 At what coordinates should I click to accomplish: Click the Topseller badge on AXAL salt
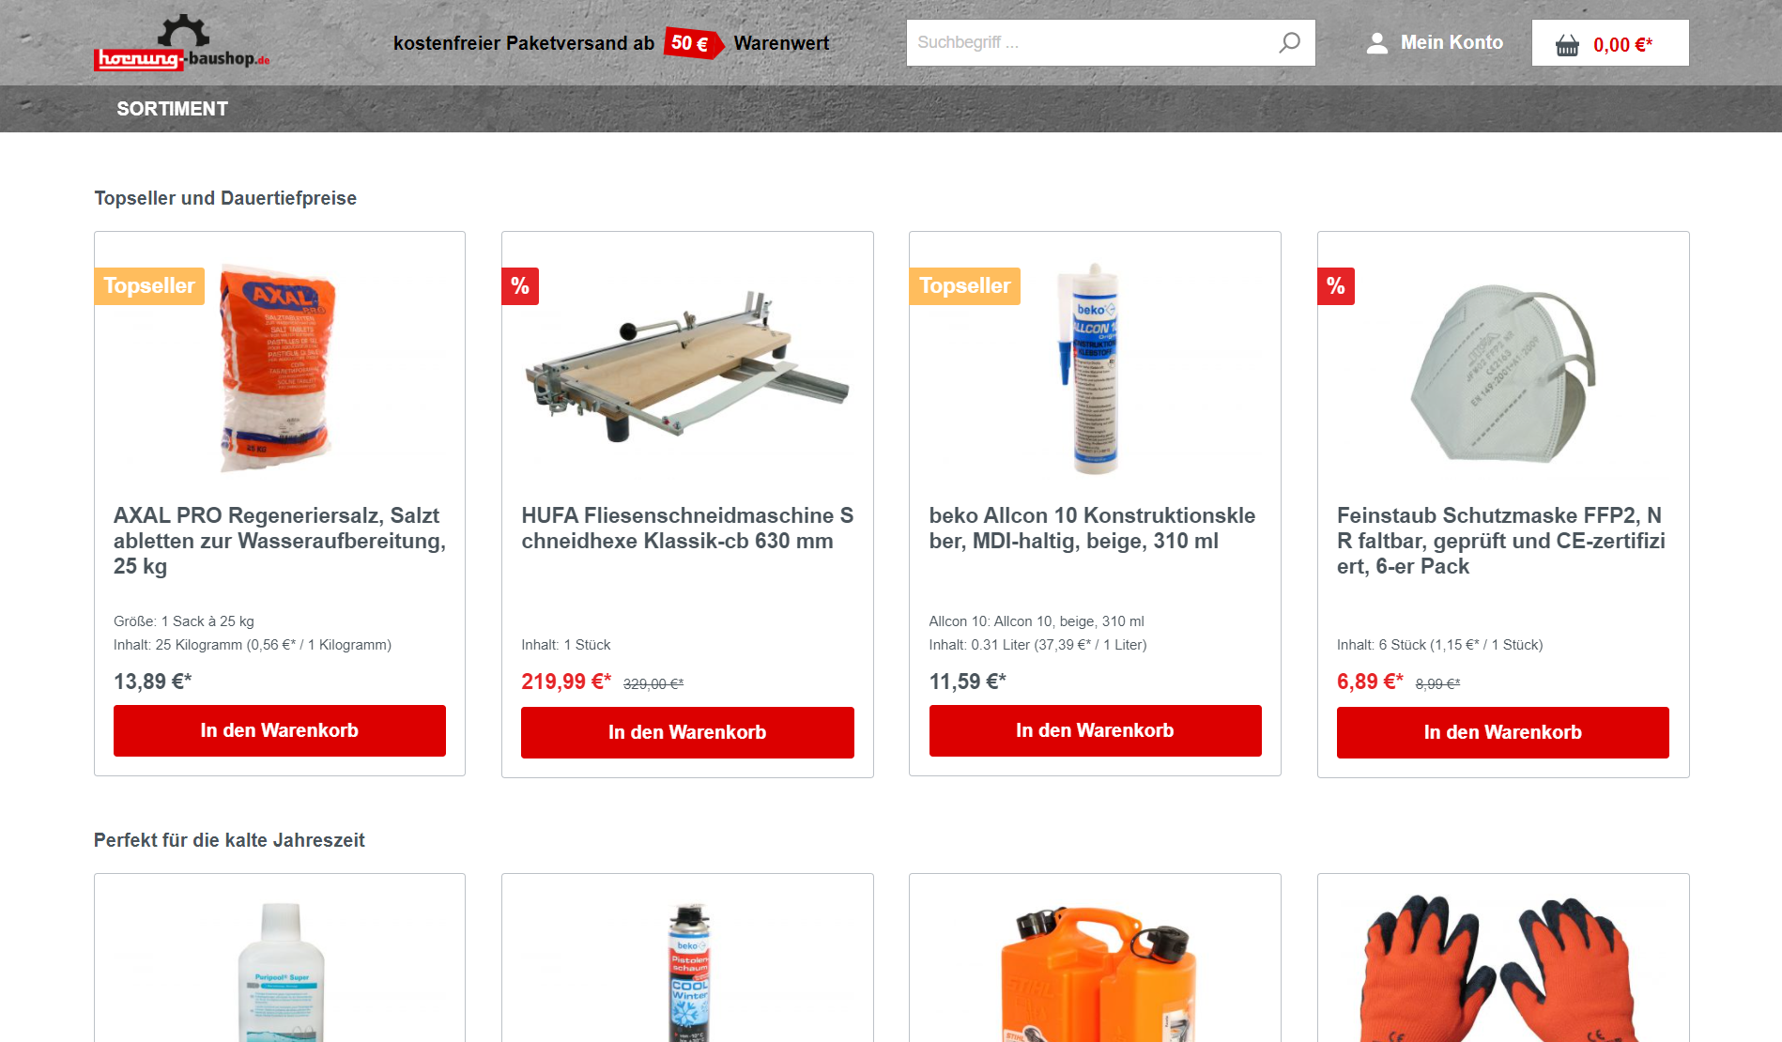click(x=149, y=286)
